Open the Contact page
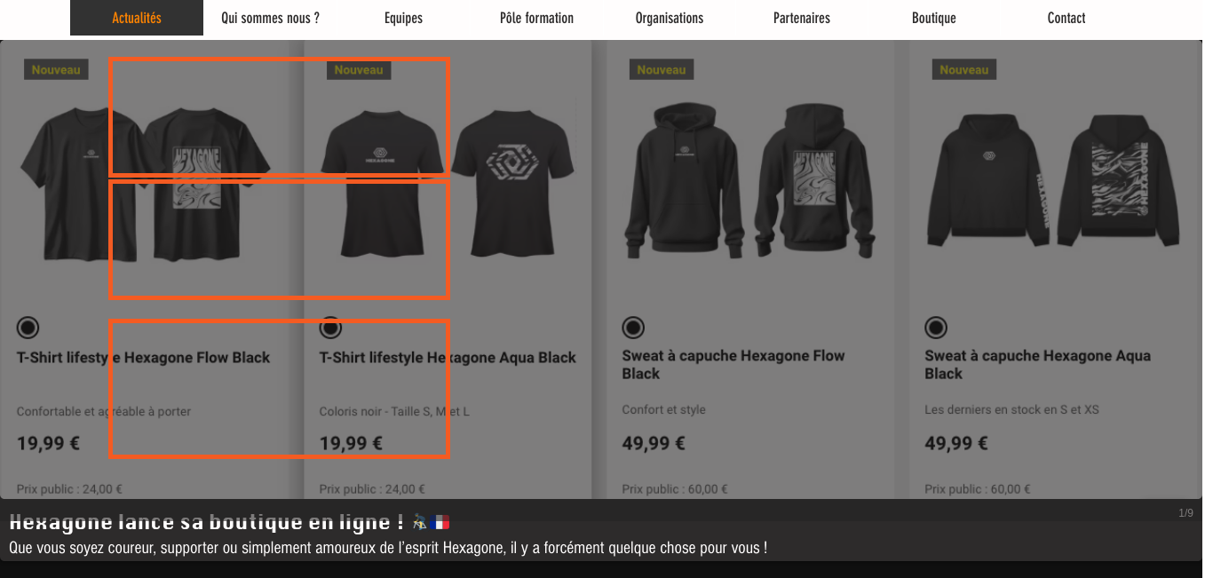1213x578 pixels. coord(1066,18)
